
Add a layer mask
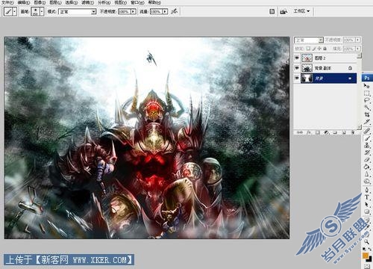point(318,132)
